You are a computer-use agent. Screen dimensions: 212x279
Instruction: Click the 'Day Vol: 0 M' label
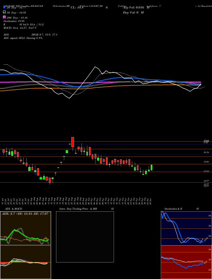[x=133, y=12]
